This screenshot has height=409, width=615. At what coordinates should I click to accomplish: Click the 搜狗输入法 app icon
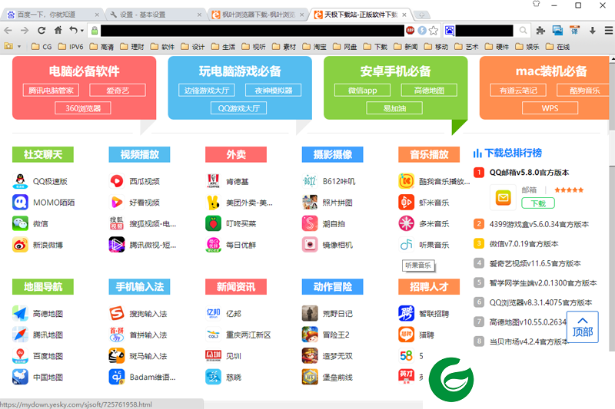(x=117, y=314)
